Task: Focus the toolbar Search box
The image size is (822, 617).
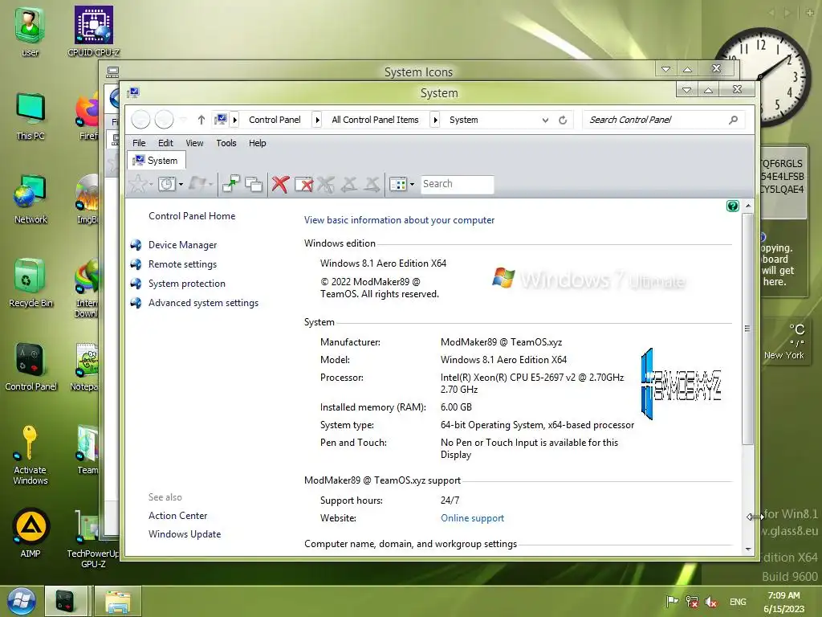Action: click(457, 184)
